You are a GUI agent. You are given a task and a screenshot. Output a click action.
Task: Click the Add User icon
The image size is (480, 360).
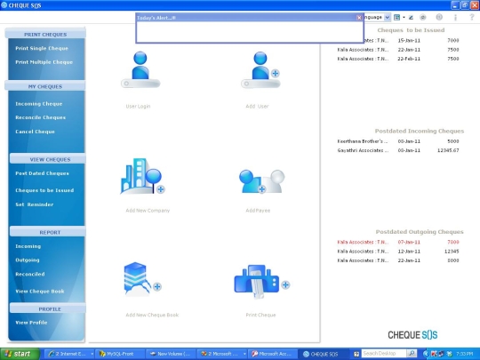(x=260, y=69)
